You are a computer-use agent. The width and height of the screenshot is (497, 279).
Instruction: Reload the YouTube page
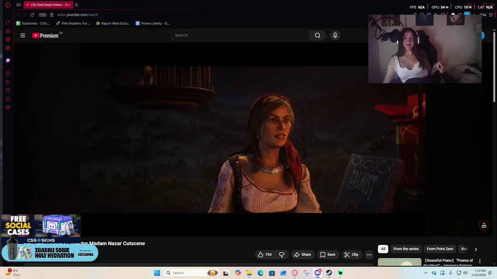coord(32,15)
